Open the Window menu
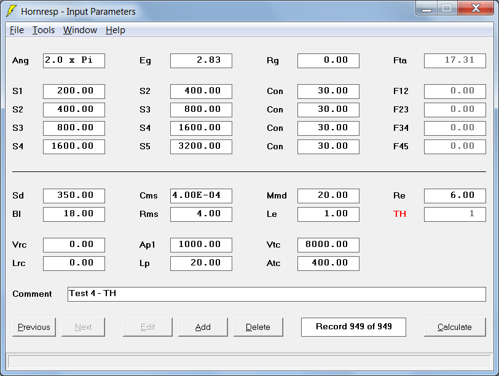Screen dimensions: 499x376 coord(80,30)
